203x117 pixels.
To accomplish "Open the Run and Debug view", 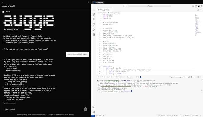I will pyautogui.click(x=94, y=29).
